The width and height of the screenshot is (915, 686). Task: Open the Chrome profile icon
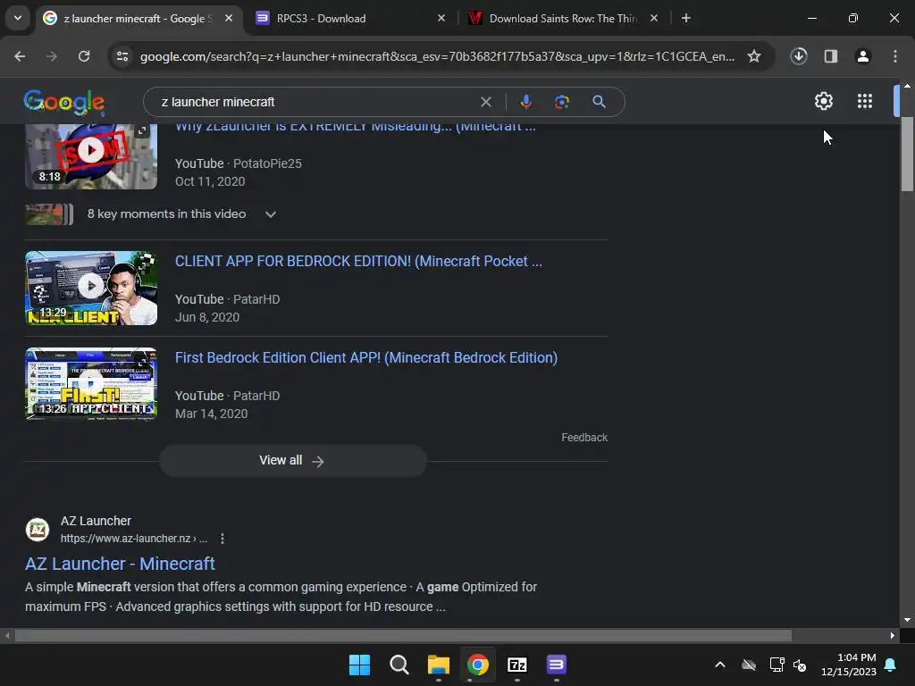(863, 56)
